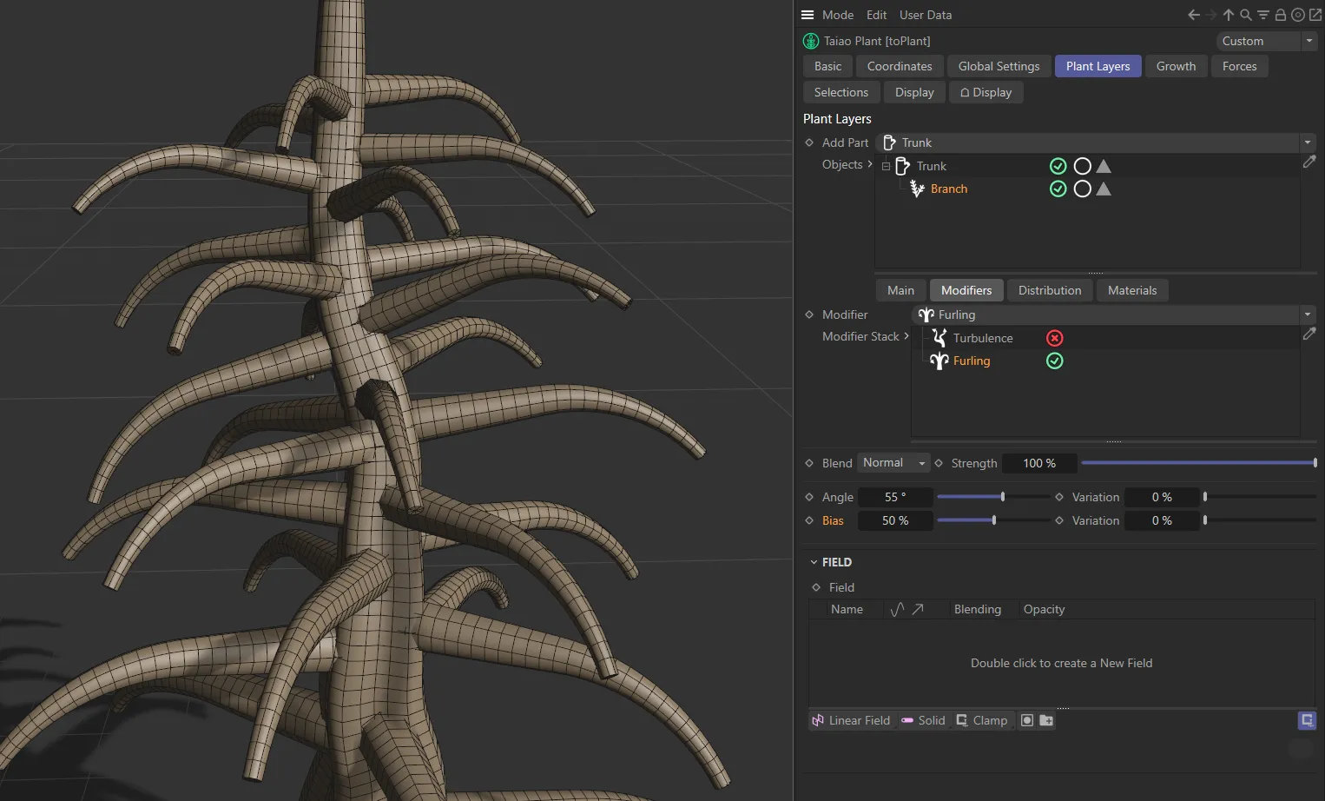The image size is (1325, 801).
Task: Select the Furling modifier icon in the stack
Action: (x=939, y=361)
